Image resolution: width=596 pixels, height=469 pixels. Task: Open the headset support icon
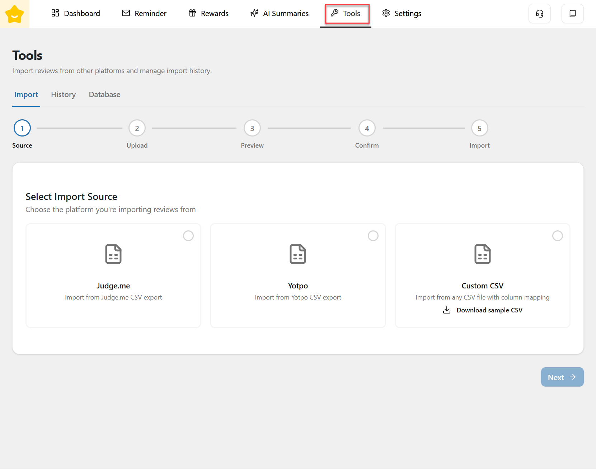[539, 14]
